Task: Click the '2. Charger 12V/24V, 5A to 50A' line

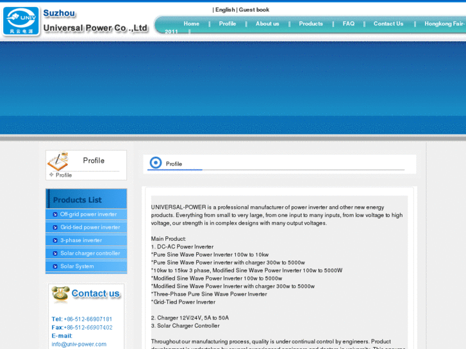Action: tap(190, 318)
